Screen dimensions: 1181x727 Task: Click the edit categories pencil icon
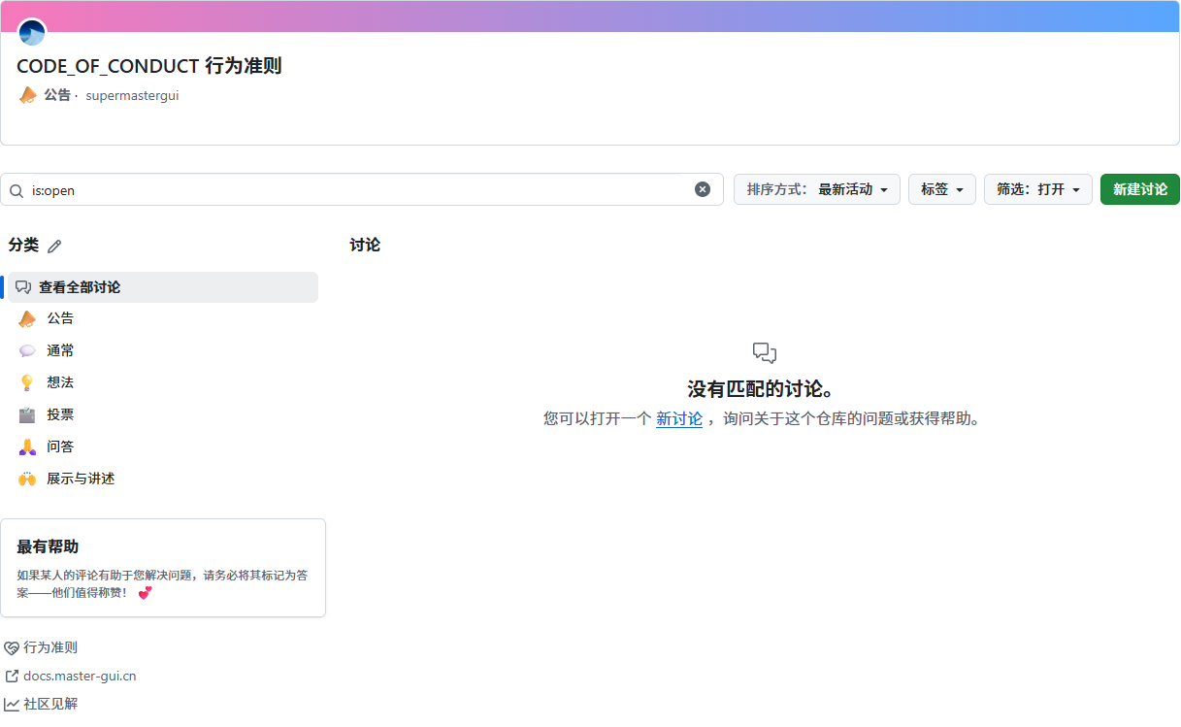(54, 247)
